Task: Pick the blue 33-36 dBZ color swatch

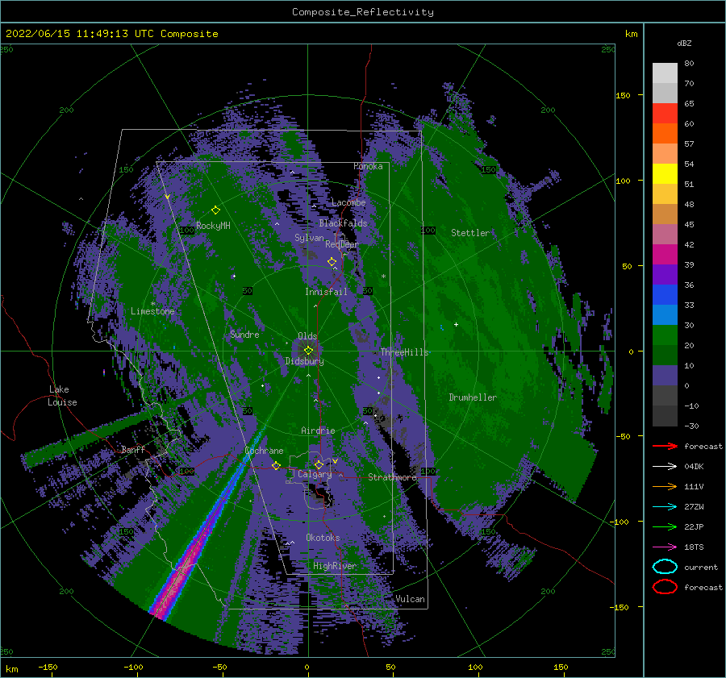Action: (x=665, y=294)
